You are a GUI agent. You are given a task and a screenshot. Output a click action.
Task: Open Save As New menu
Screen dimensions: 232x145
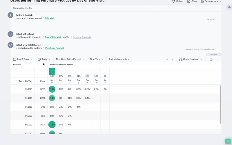point(211,1)
